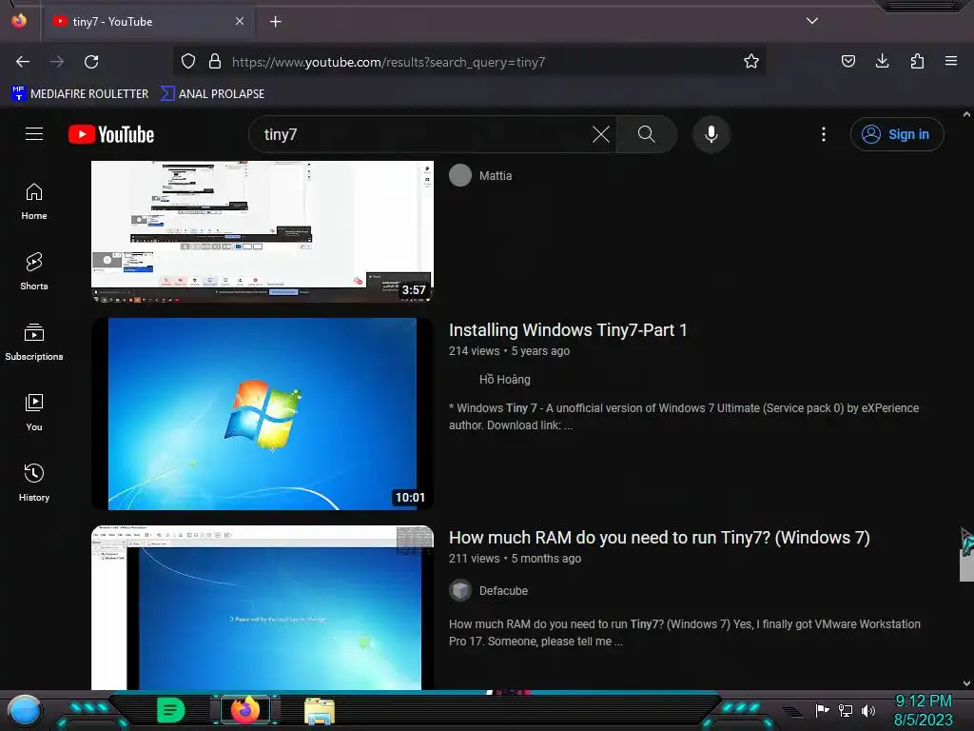
Task: Open site security padlock info
Action: point(215,61)
